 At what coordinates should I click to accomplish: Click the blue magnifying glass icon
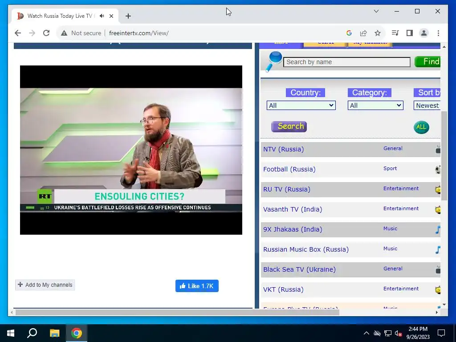click(273, 61)
